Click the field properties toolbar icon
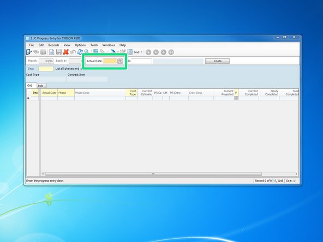The width and height of the screenshot is (323, 242). pyautogui.click(x=95, y=51)
